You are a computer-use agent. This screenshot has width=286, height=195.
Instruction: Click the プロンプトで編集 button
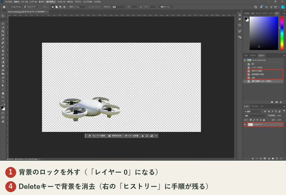(x=97, y=136)
